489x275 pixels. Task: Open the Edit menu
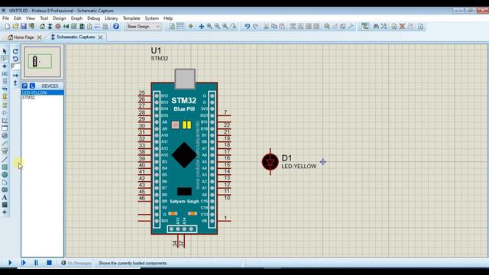[18, 18]
